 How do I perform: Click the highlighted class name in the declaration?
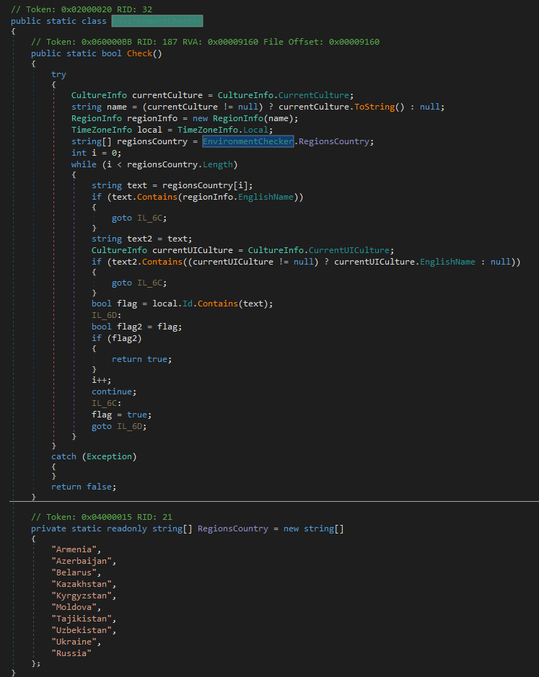tap(157, 21)
